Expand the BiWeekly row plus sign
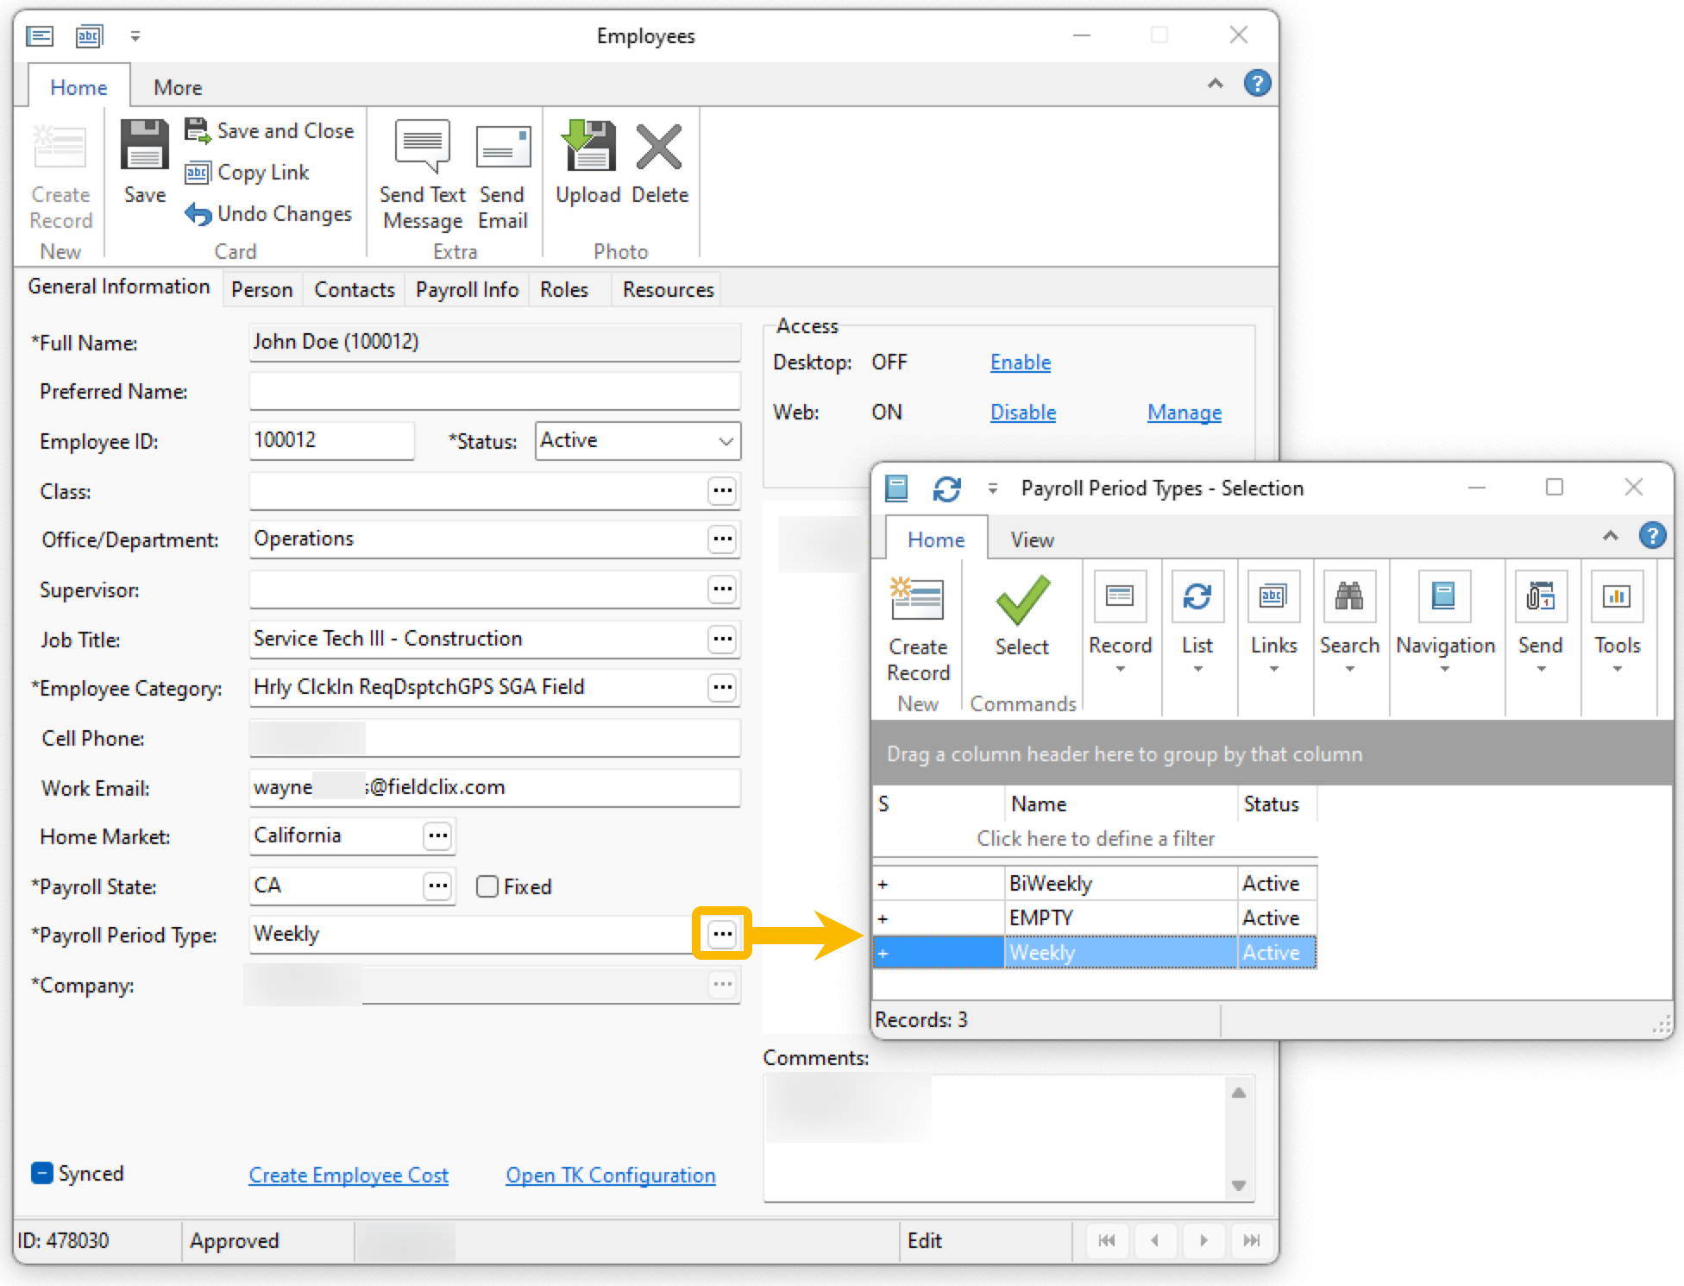The height and width of the screenshot is (1286, 1684). [883, 884]
